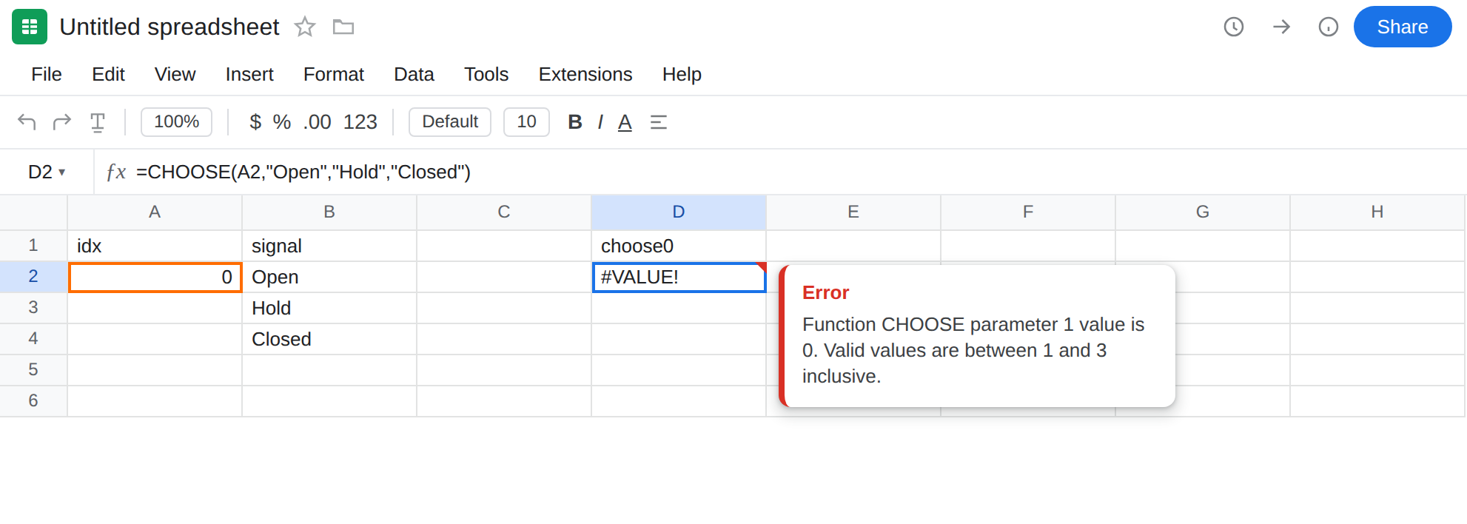Image resolution: width=1467 pixels, height=524 pixels.
Task: Select the cell containing 'Open'
Action: (329, 277)
